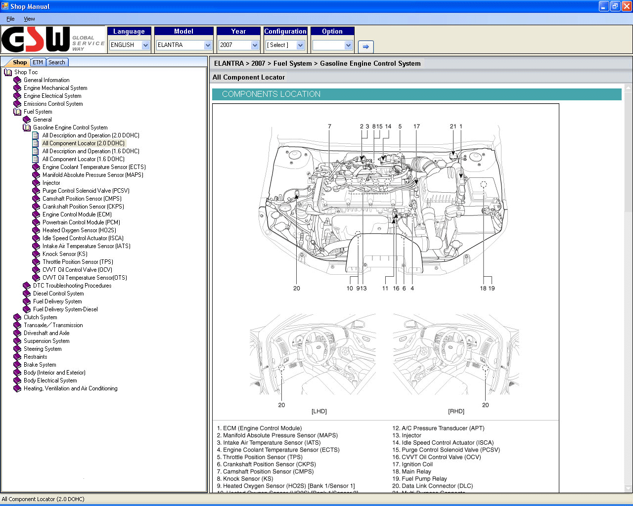Expand Fuel Delivery System-Diesel node
The width and height of the screenshot is (633, 506).
click(x=65, y=309)
